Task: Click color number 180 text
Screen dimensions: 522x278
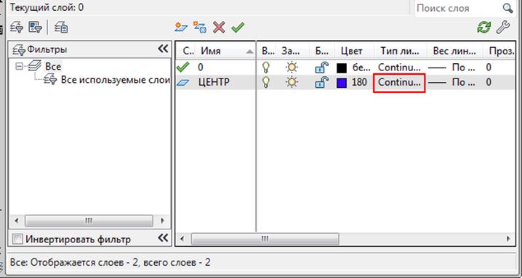Action: click(x=359, y=82)
